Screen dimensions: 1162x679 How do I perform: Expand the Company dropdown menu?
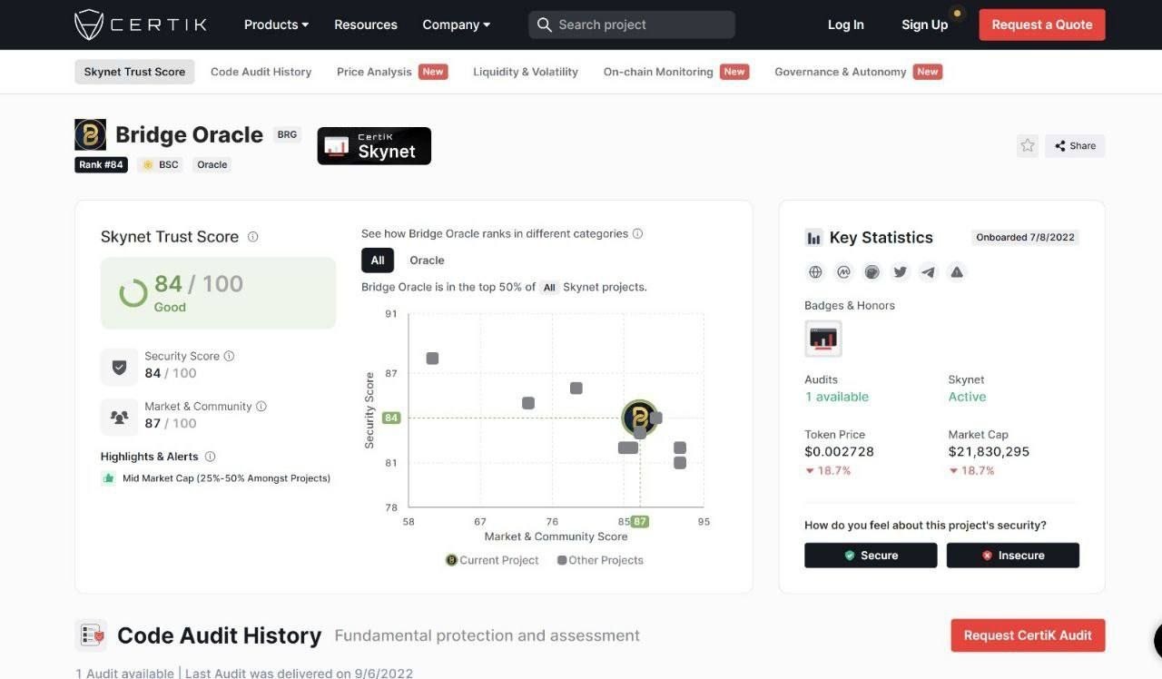click(457, 25)
